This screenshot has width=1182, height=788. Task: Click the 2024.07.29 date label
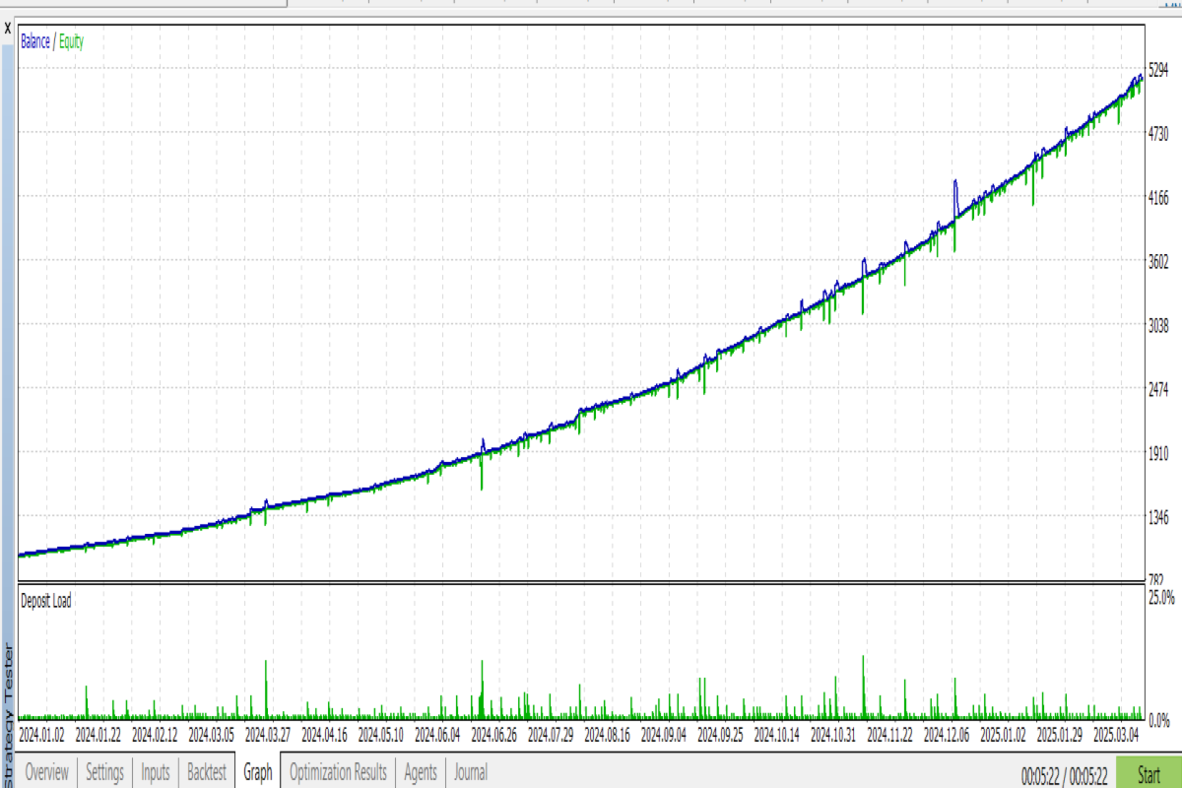551,734
